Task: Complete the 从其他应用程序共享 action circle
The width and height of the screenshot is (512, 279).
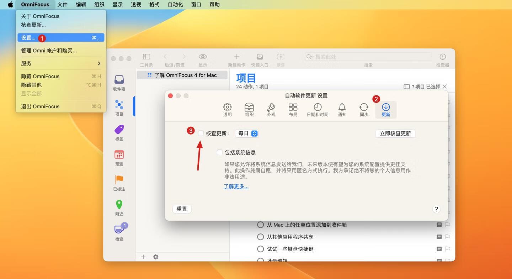Action: (x=261, y=237)
